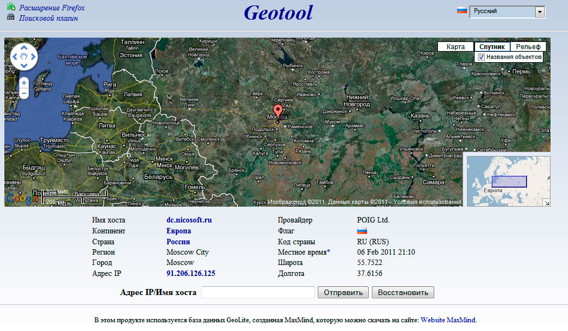Pan the map down with the arrow
The height and width of the screenshot is (331, 568).
24,65
